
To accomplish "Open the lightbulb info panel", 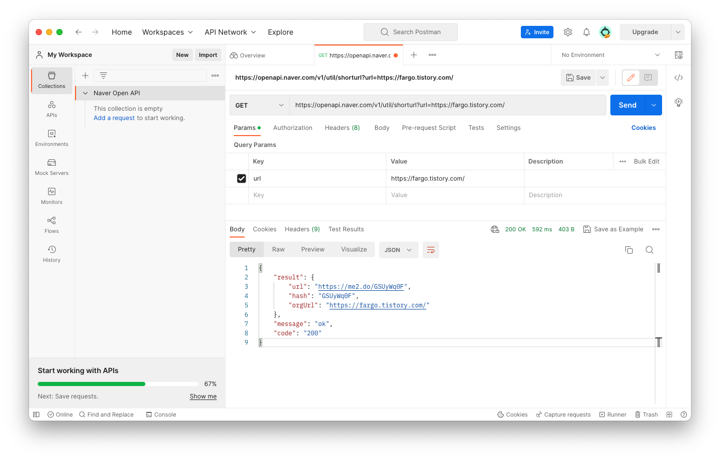I will tap(679, 102).
